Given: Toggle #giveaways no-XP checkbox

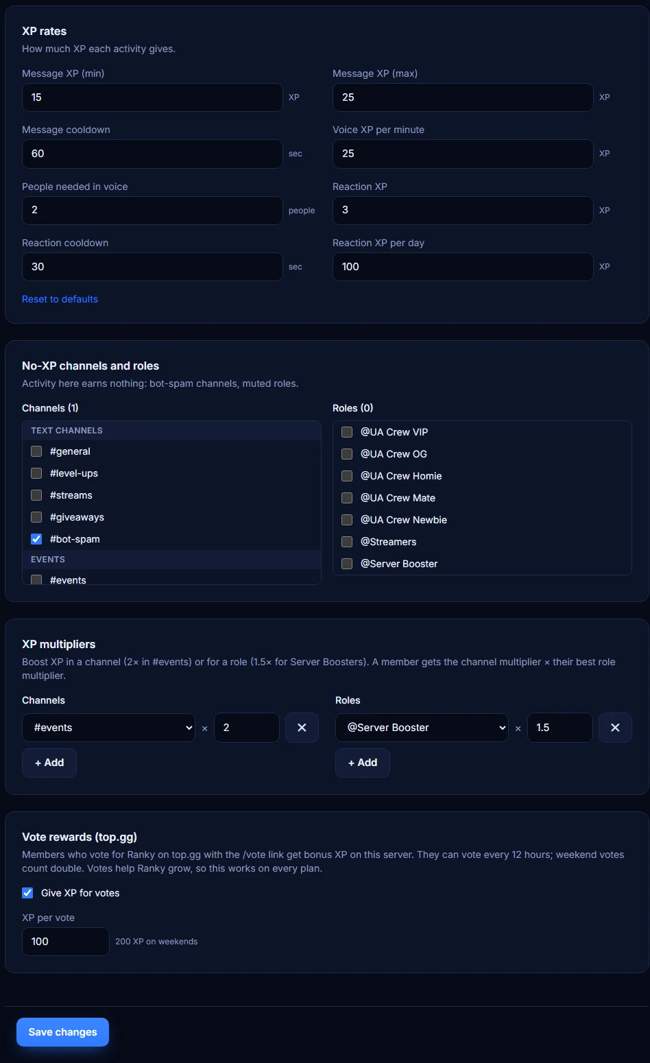Looking at the screenshot, I should (36, 517).
